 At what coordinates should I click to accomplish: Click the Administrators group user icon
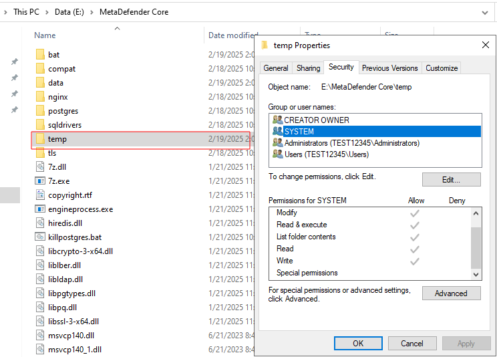click(x=278, y=142)
